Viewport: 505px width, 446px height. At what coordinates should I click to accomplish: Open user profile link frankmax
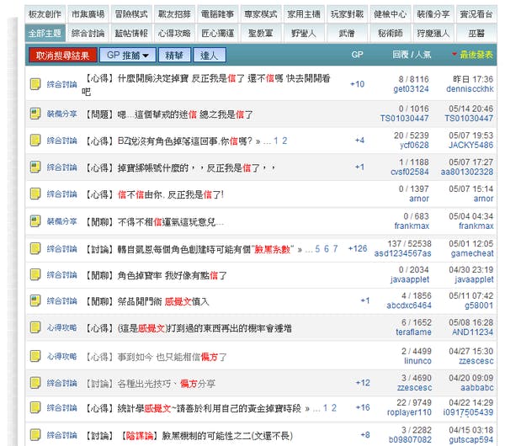point(411,226)
